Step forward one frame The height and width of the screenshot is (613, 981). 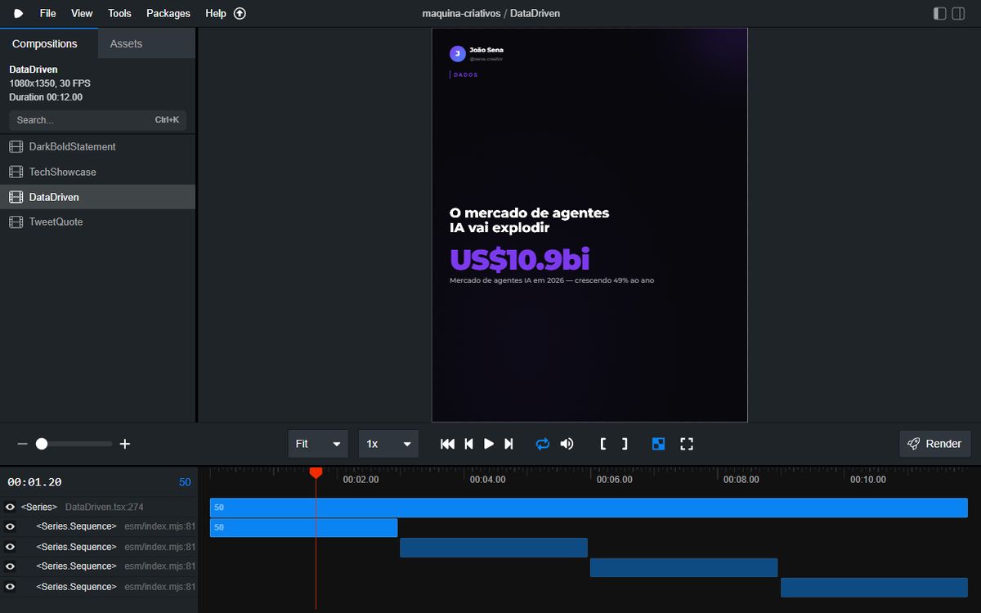[x=508, y=444]
